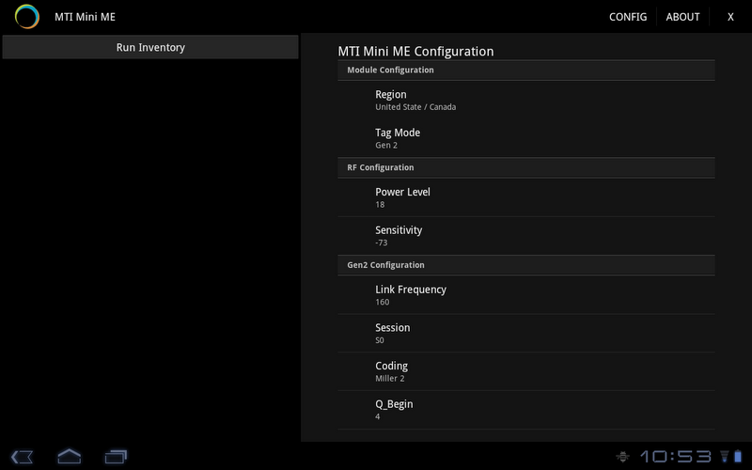Image resolution: width=752 pixels, height=470 pixels.
Task: Open the recent apps switcher
Action: point(116,457)
